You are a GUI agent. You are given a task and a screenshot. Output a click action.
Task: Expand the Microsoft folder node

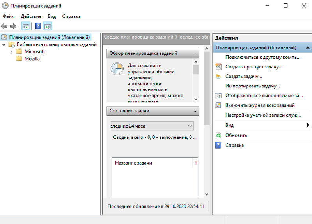pyautogui.click(x=11, y=52)
